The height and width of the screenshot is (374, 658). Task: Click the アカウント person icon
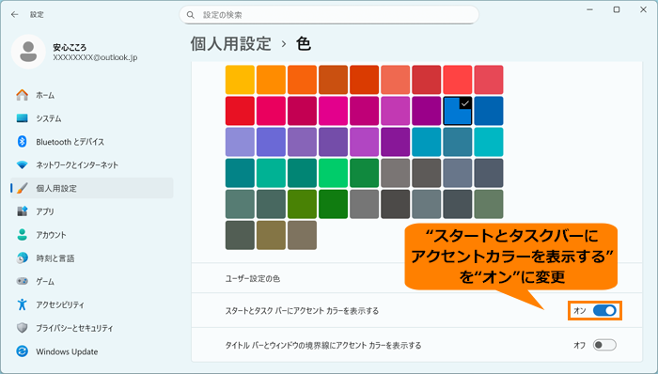point(23,234)
